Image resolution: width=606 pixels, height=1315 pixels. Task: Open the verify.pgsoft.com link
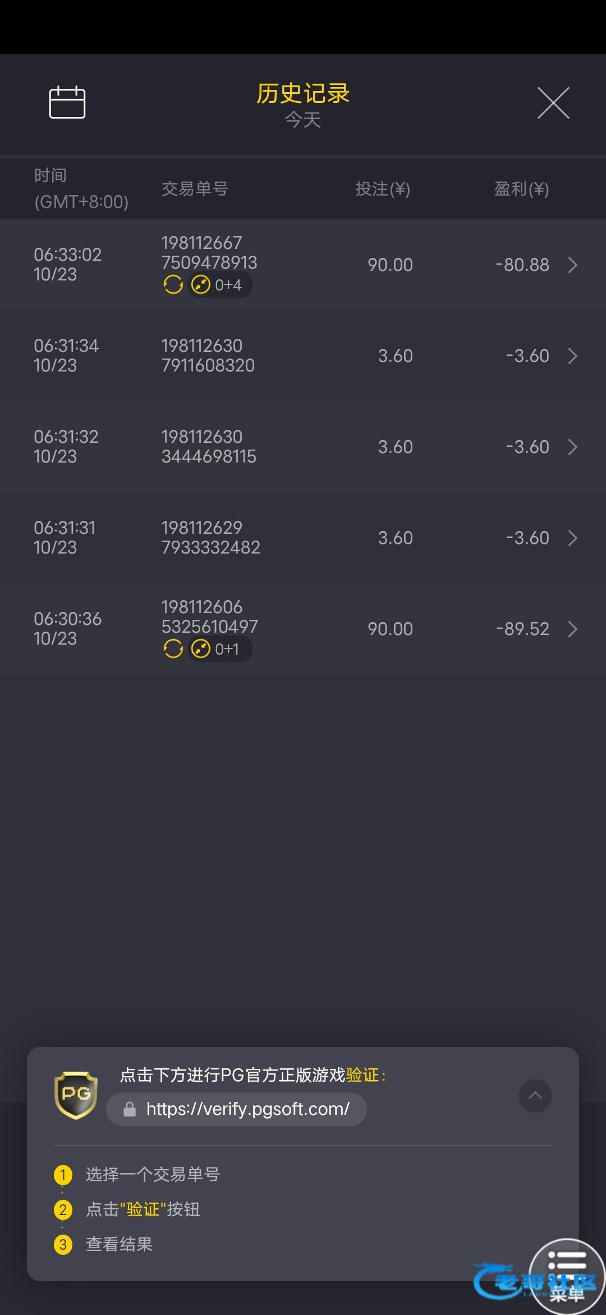(247, 1109)
